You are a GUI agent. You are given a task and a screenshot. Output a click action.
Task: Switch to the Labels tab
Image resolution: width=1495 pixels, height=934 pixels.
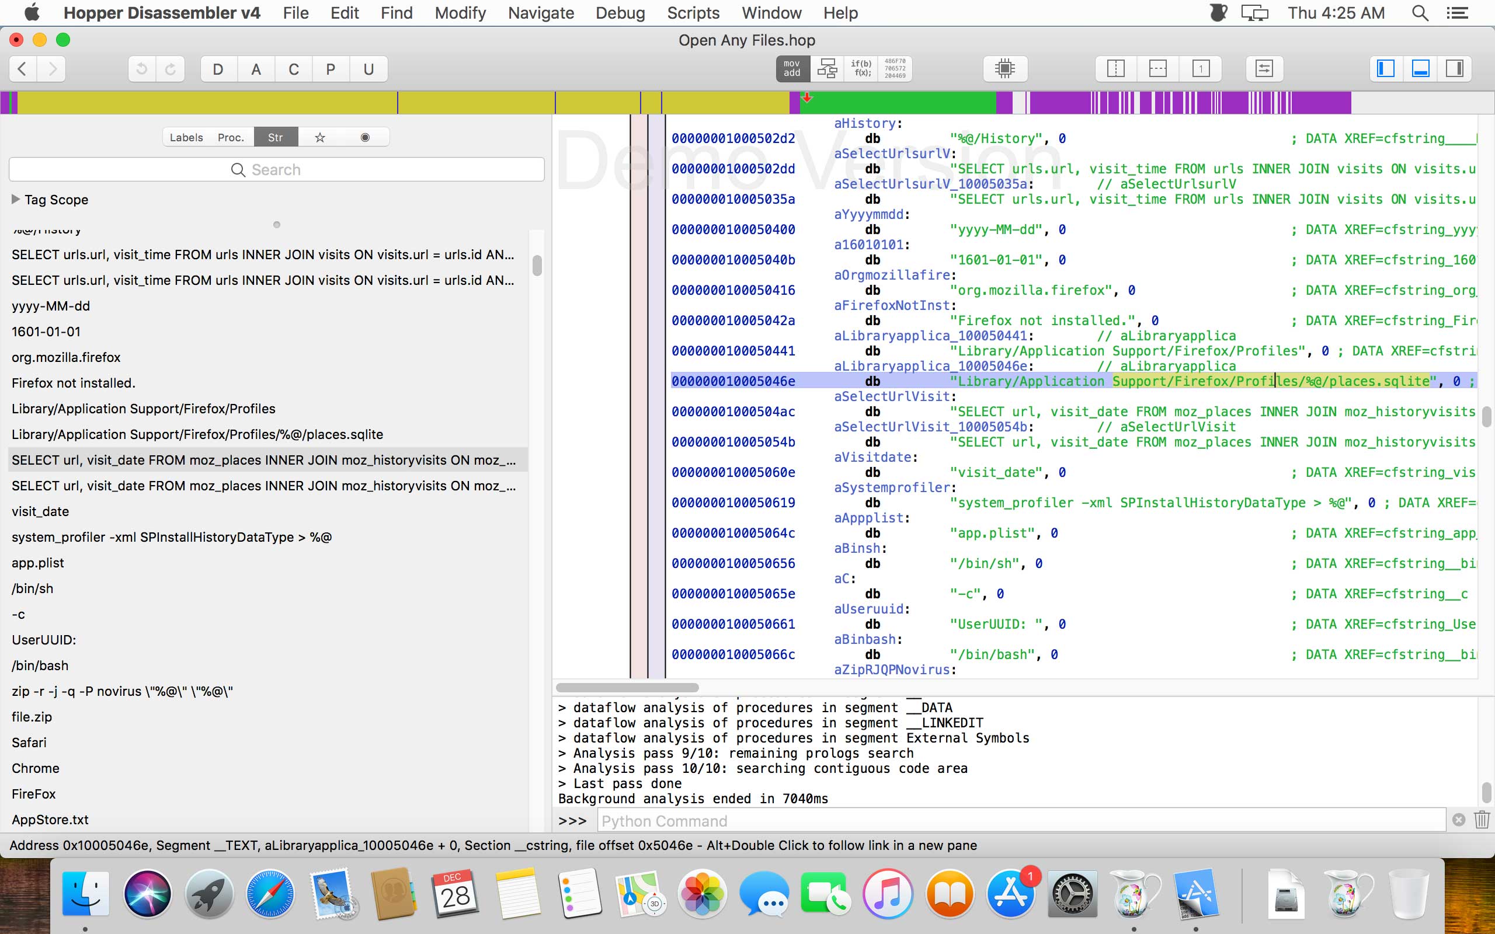click(x=186, y=137)
